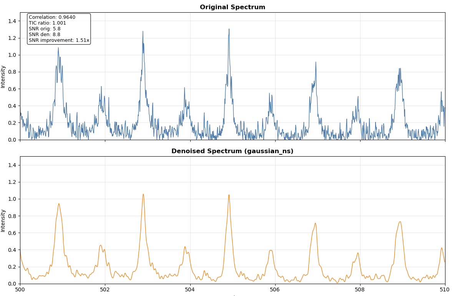452x296 pixels.
Task: Select the 'Correlation: 0.9640' stats line
Action: tap(52, 17)
